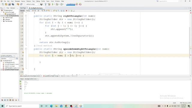Click the second filter icon at Navigator bottom
Screen dimensions: 192x108
pos(5,100)
